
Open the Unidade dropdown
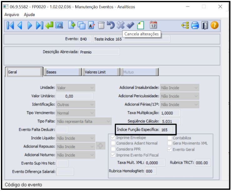(75, 88)
